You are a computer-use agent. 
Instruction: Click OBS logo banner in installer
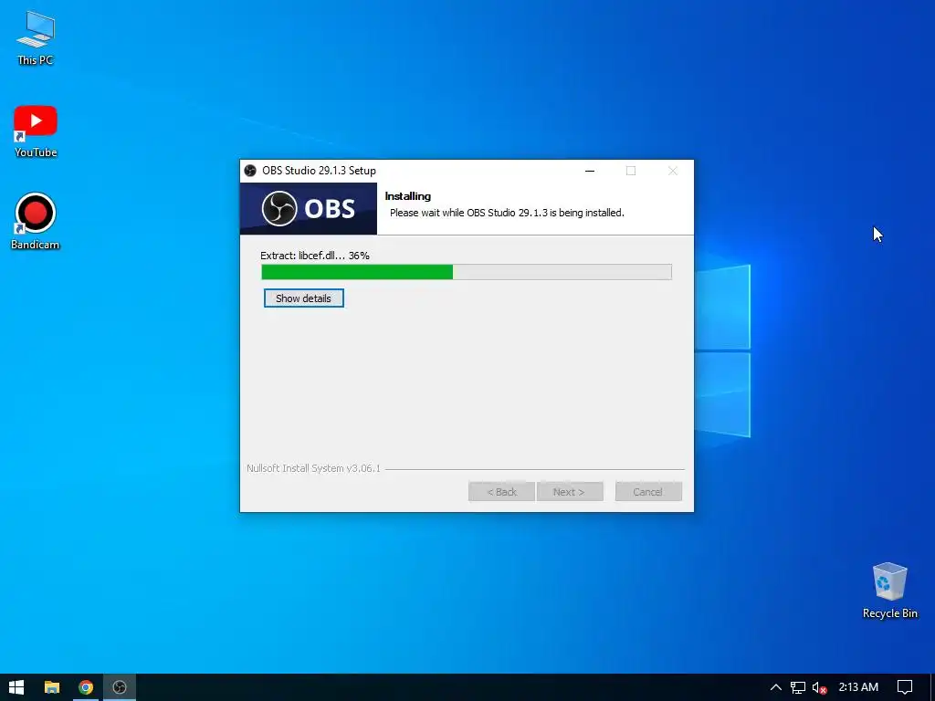coord(309,209)
